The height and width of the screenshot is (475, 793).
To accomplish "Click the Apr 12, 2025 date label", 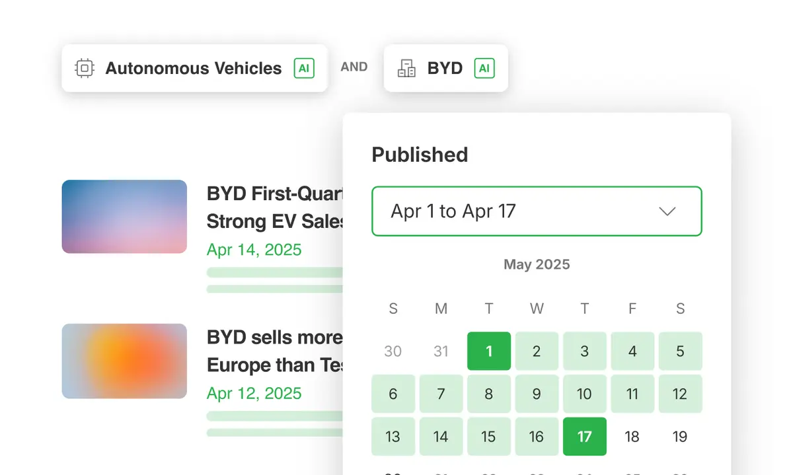I will point(254,394).
